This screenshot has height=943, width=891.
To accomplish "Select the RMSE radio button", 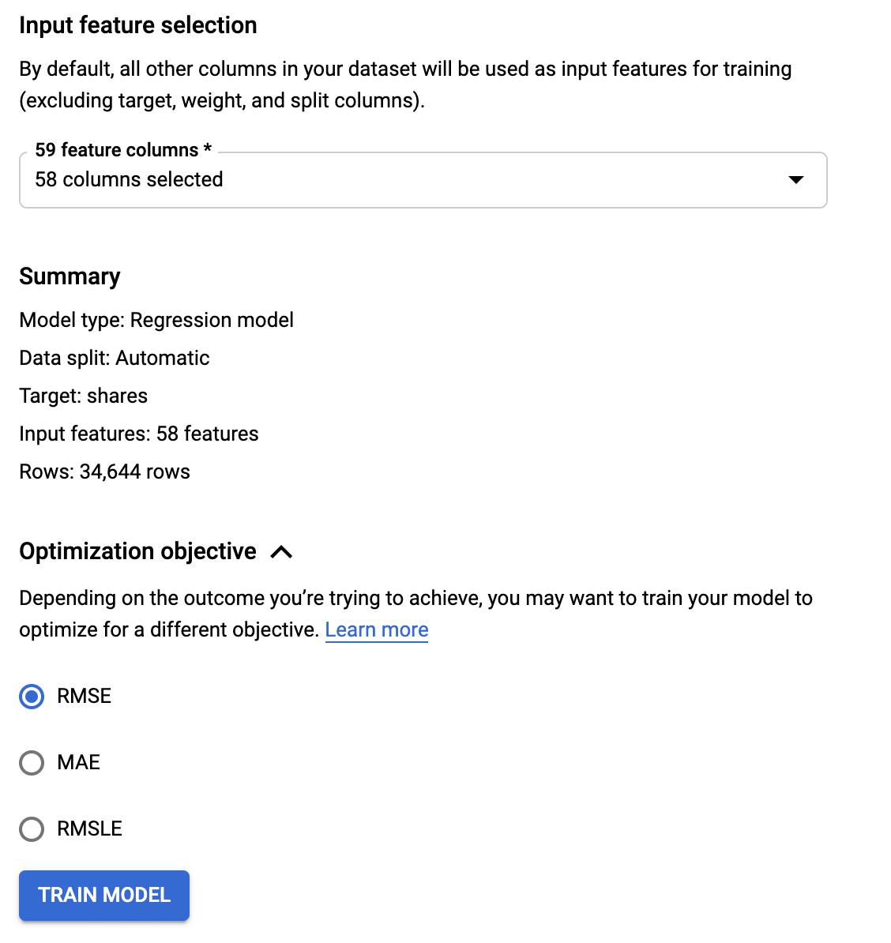I will point(32,697).
